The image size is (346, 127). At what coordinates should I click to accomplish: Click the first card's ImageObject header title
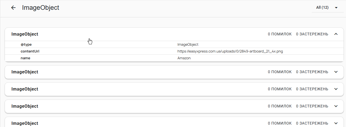(25, 34)
